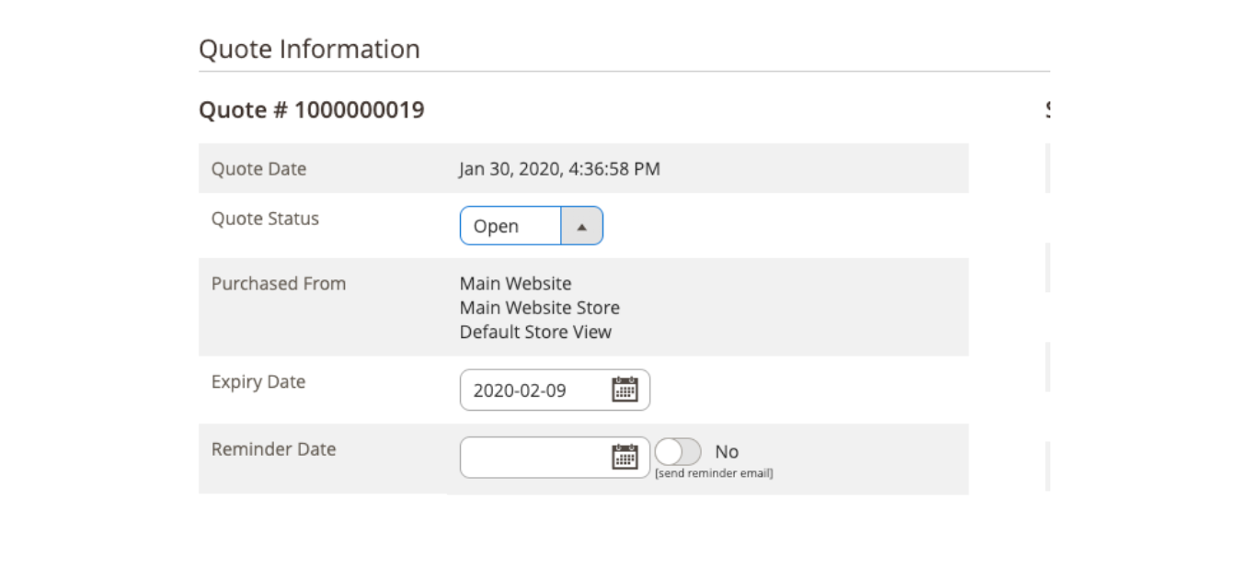The height and width of the screenshot is (566, 1238).
Task: Click the Expiry Date field label
Action: 258,382
